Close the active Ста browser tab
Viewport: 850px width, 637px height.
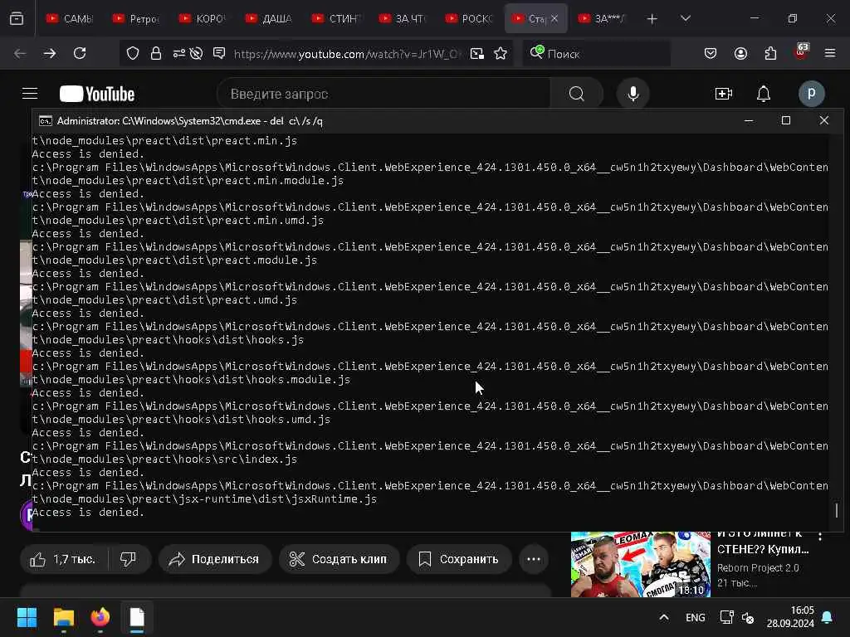tap(554, 18)
